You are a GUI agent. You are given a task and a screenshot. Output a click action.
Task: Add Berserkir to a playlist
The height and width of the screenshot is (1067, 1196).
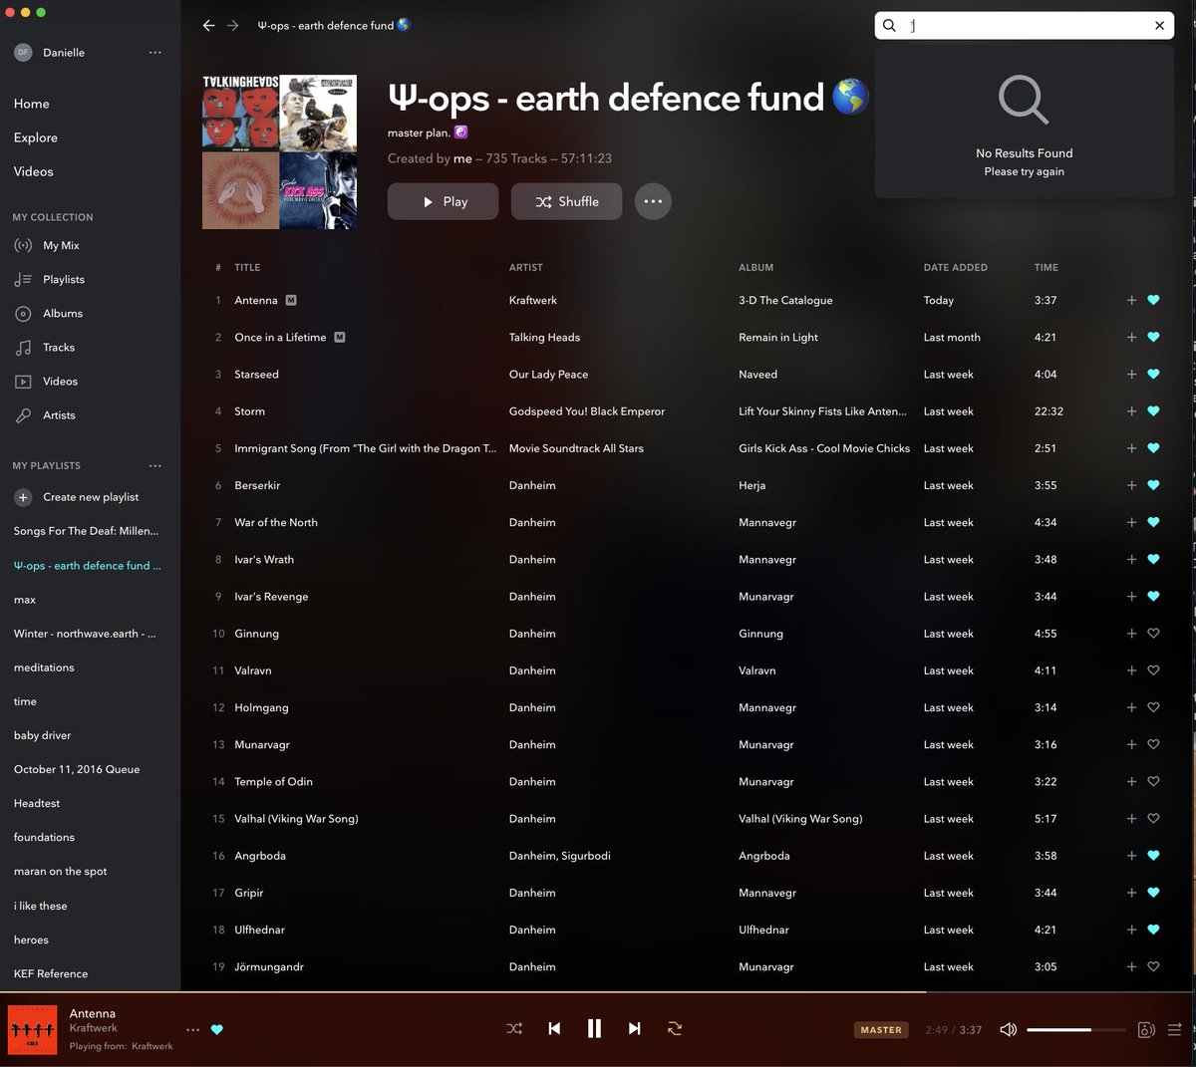(x=1131, y=485)
